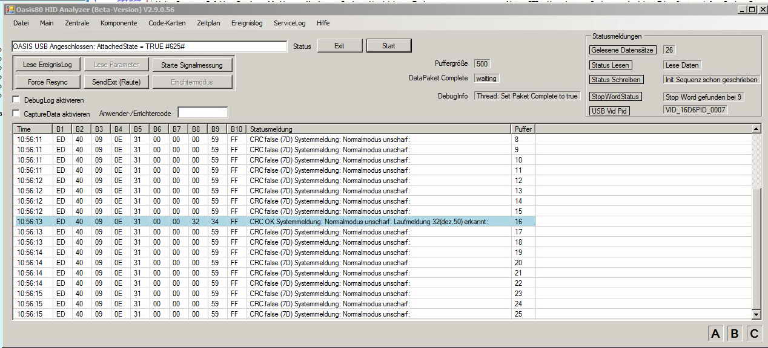Open the Datei menu
Image resolution: width=768 pixels, height=348 pixels.
tap(21, 23)
